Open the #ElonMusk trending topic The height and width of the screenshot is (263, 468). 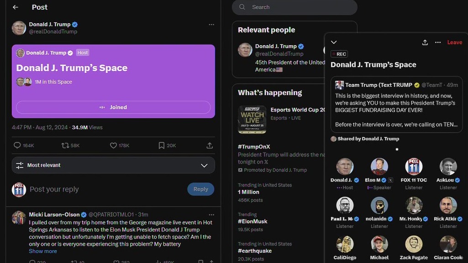(252, 221)
